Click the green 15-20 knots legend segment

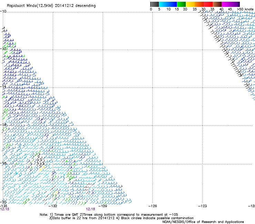click(x=181, y=4)
